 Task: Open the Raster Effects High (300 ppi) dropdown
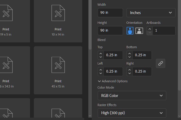pos(132,113)
